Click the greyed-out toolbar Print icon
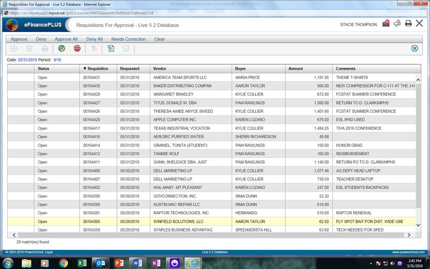 click(45, 49)
